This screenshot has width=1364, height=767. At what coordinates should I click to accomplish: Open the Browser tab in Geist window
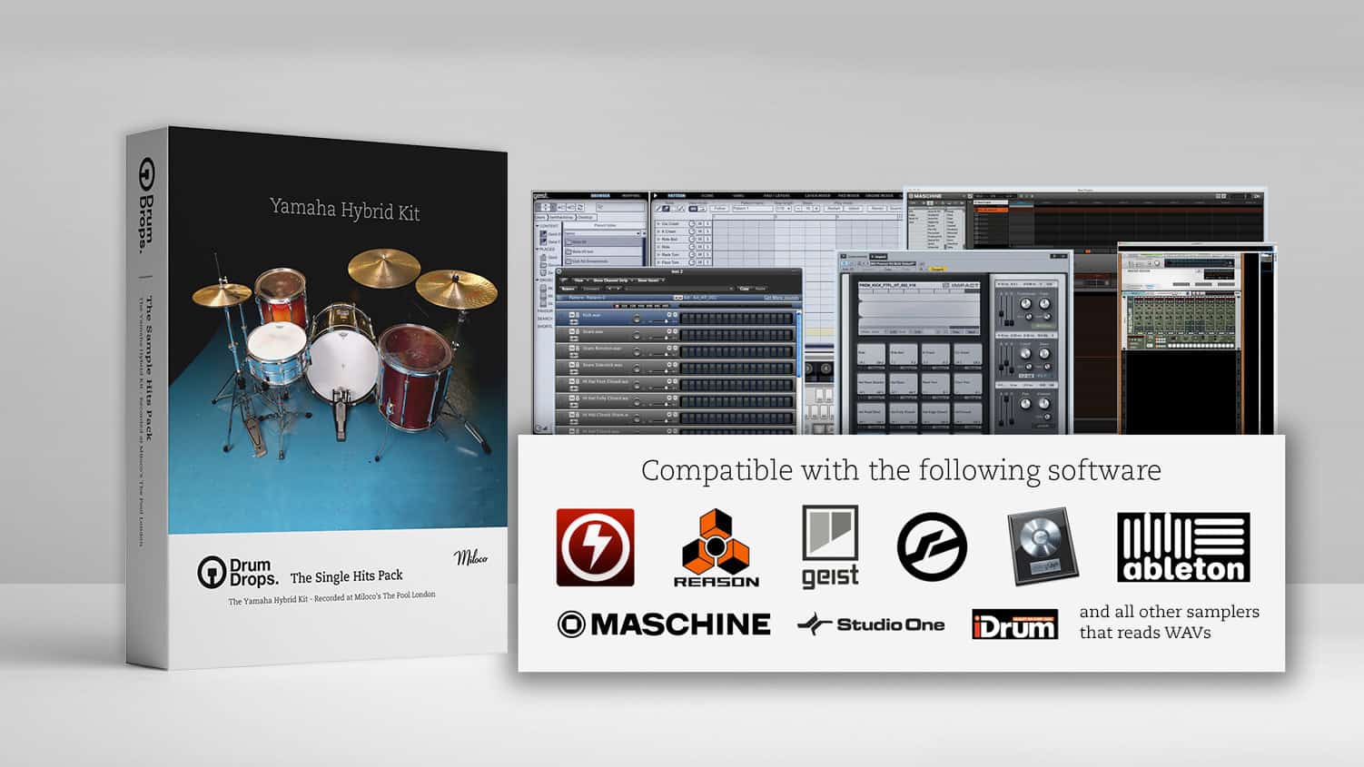pyautogui.click(x=600, y=195)
